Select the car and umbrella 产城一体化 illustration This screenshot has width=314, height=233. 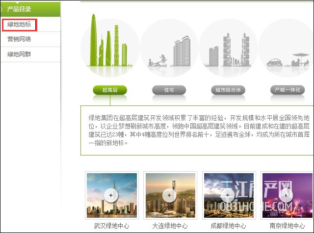tap(287, 48)
